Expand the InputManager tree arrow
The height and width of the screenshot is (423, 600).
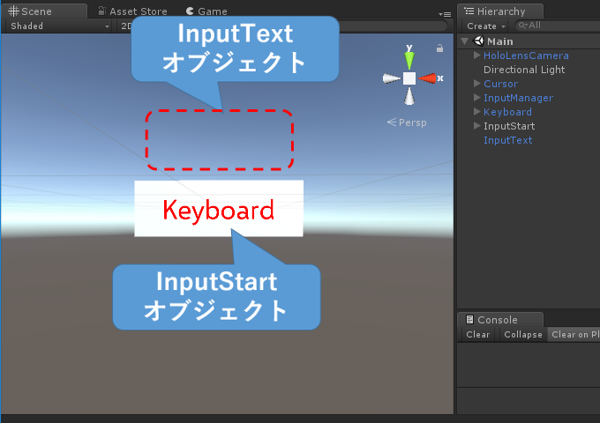click(476, 98)
